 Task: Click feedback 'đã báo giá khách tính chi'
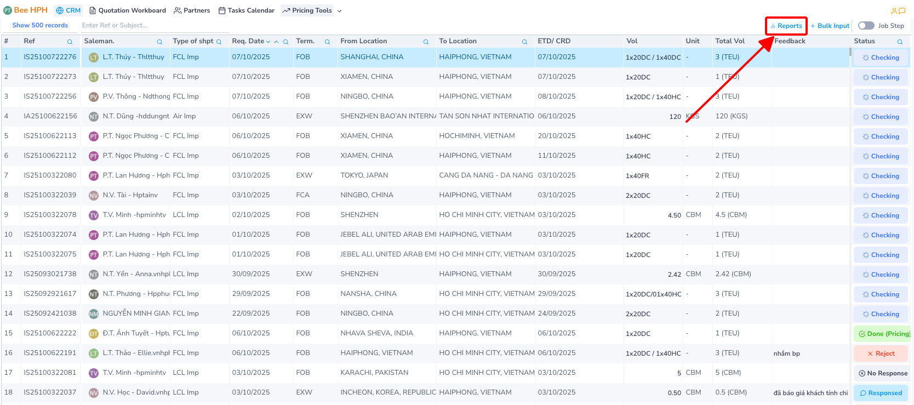[x=810, y=393]
